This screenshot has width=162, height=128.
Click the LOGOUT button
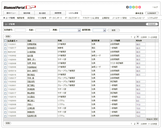(152, 13)
